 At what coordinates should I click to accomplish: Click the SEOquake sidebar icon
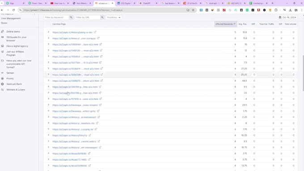click(x=2, y=37)
